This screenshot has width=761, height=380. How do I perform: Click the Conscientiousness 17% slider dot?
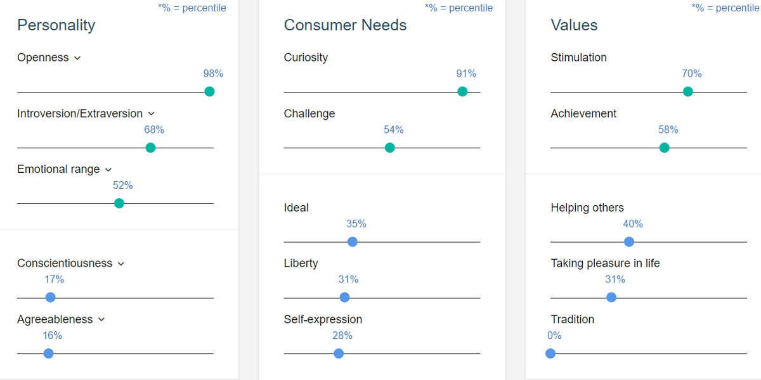51,297
